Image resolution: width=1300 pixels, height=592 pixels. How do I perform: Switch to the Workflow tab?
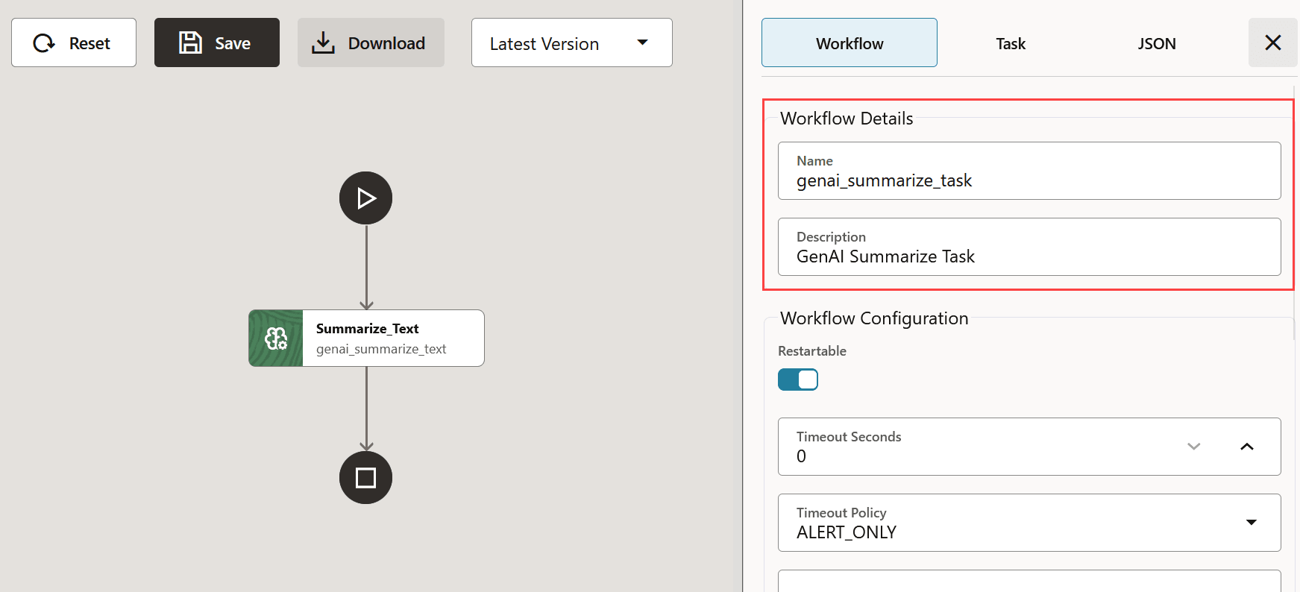click(x=850, y=43)
